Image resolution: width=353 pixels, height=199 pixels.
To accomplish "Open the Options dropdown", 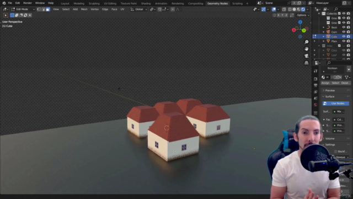I will point(303,15).
